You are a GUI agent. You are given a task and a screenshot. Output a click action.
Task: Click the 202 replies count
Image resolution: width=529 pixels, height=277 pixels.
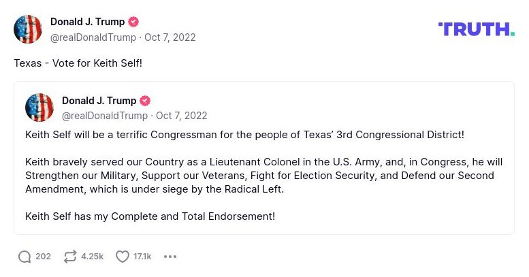pos(44,257)
